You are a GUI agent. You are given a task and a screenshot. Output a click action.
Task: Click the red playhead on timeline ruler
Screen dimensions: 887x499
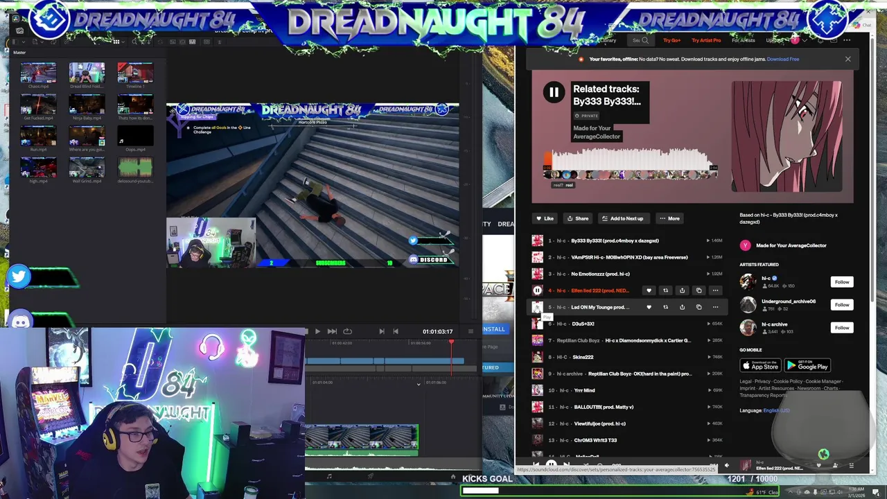pos(451,342)
